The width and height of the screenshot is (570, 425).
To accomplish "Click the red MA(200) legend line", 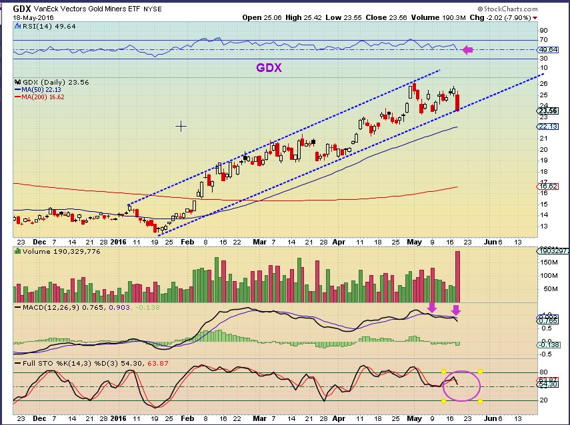I will point(17,97).
